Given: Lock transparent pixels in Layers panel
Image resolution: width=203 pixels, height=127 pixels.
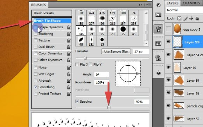Looking at the screenshot, I should (x=179, y=18).
